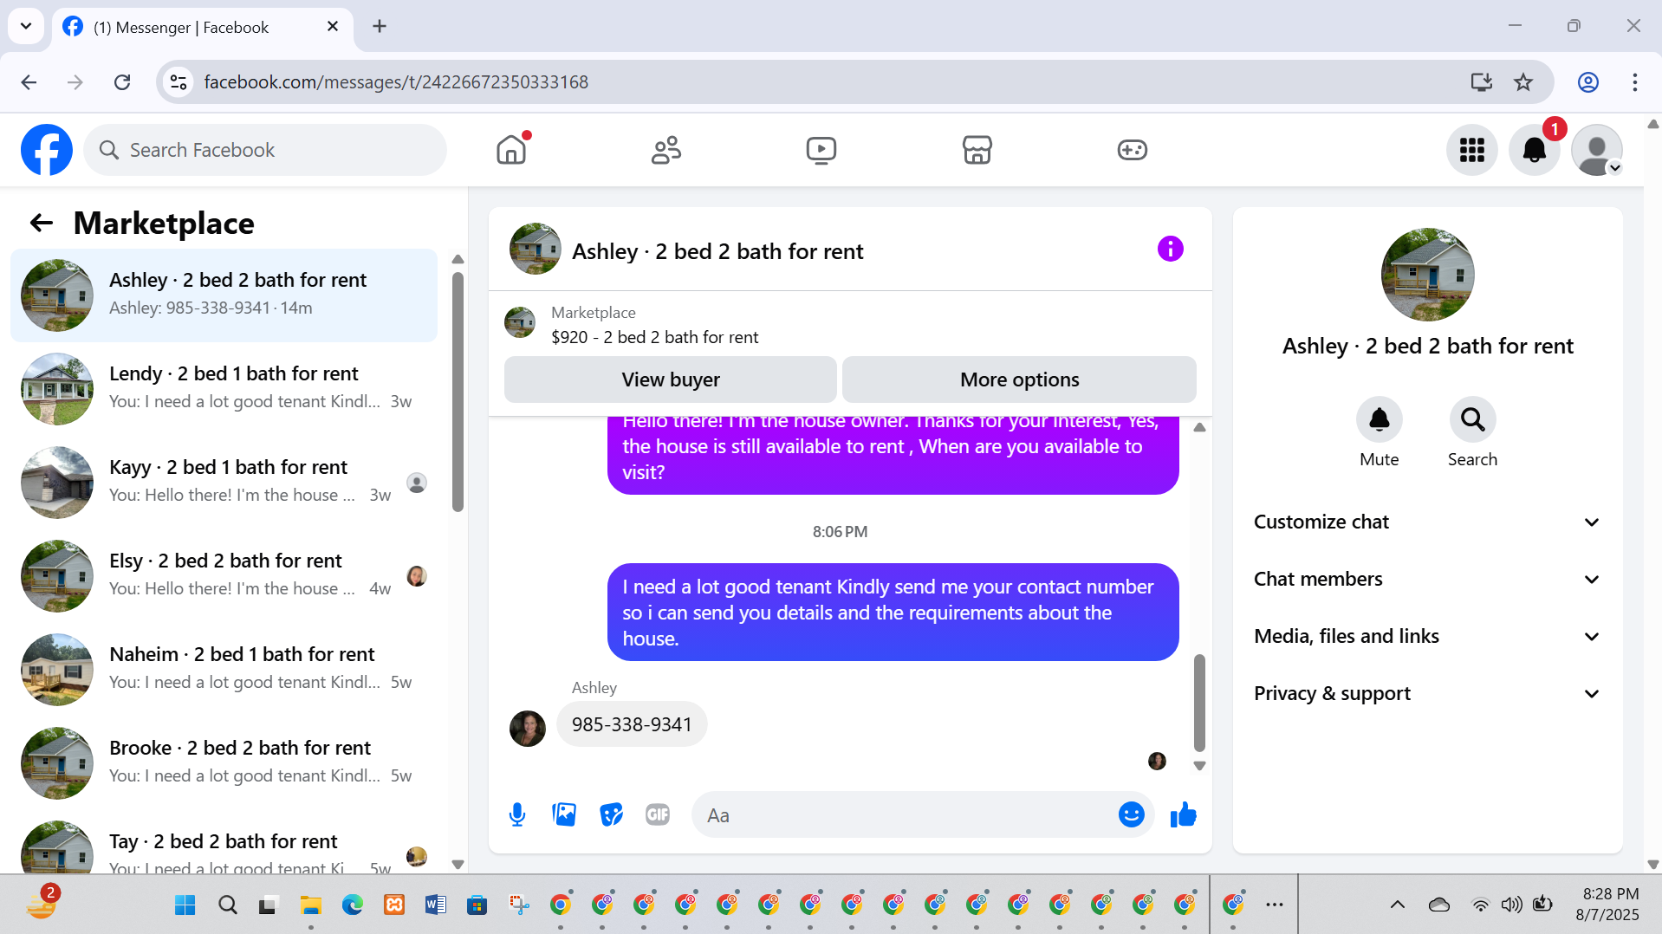The width and height of the screenshot is (1662, 934).
Task: Open volume control in system tray
Action: [1511, 905]
